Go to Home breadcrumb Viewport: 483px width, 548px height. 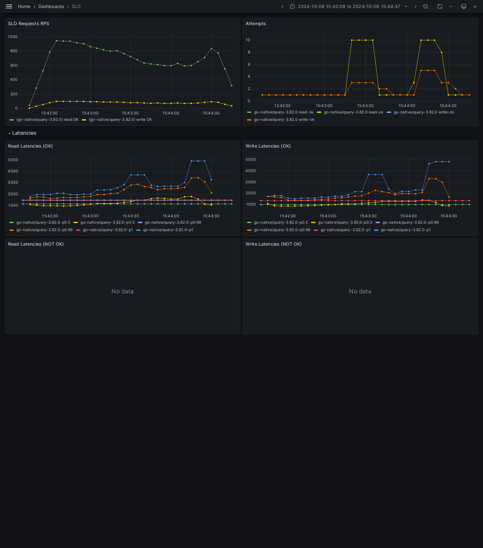click(x=24, y=6)
